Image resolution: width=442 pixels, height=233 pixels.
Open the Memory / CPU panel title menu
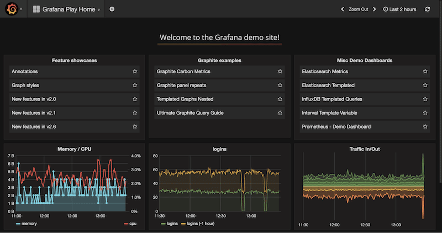tap(74, 149)
